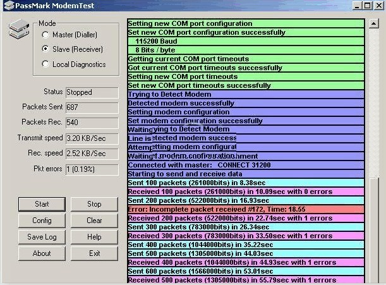This screenshot has width=386, height=285.
Task: Click log row 'Received 100 packets' with 0 errors
Action: (x=246, y=192)
